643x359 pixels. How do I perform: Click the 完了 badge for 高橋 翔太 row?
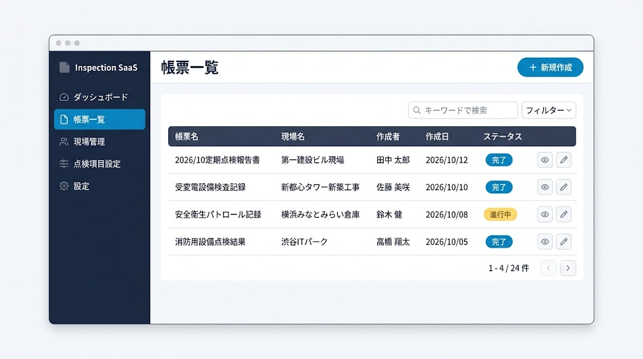499,242
